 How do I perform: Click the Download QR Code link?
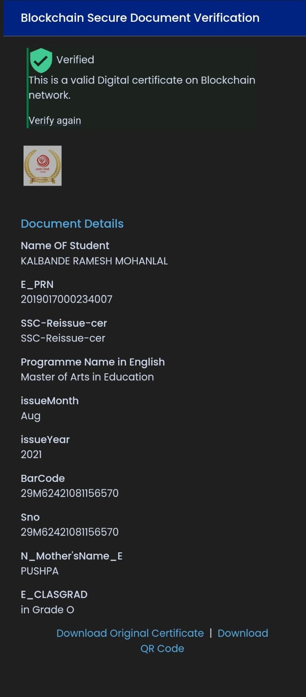point(242,634)
